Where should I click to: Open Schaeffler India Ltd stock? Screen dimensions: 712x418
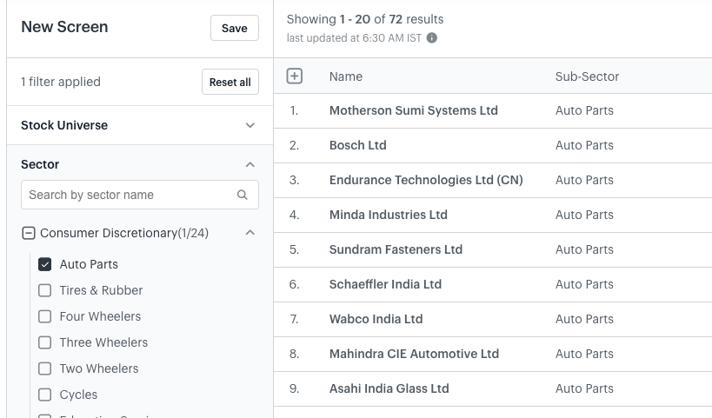[385, 284]
